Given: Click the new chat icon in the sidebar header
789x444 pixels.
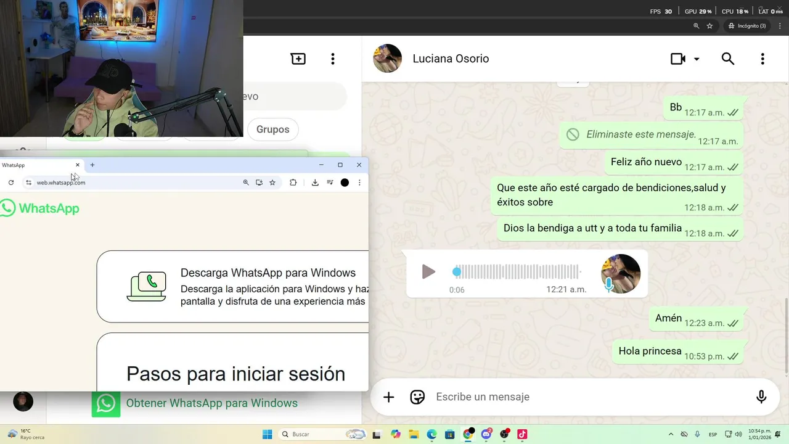Looking at the screenshot, I should [298, 59].
